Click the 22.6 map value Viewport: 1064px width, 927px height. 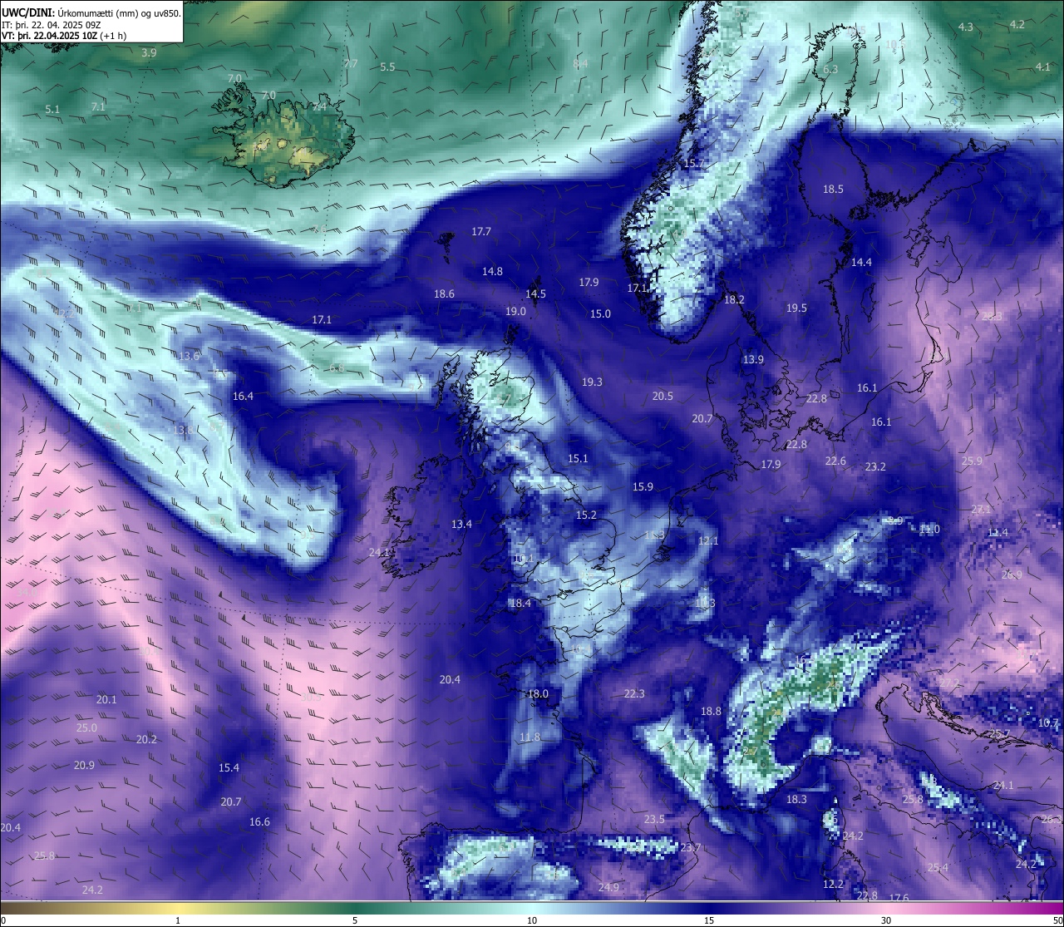(835, 461)
